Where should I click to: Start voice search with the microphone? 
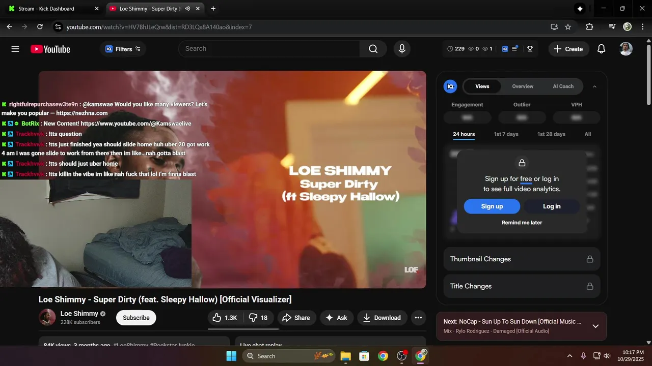click(402, 49)
